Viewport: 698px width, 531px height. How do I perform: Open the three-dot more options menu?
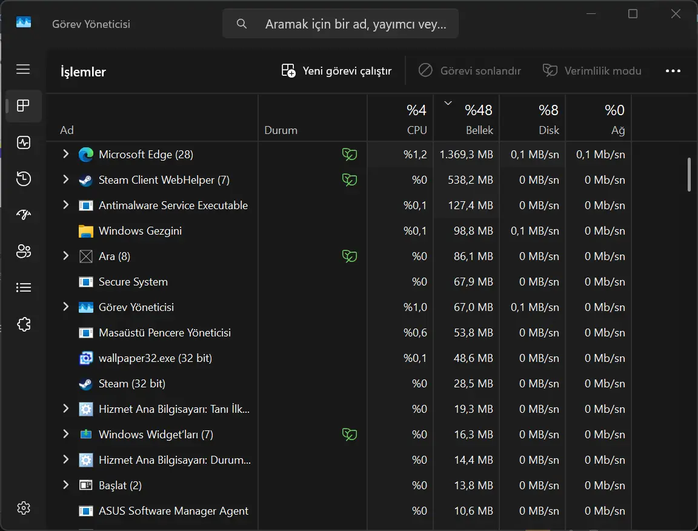pyautogui.click(x=673, y=71)
